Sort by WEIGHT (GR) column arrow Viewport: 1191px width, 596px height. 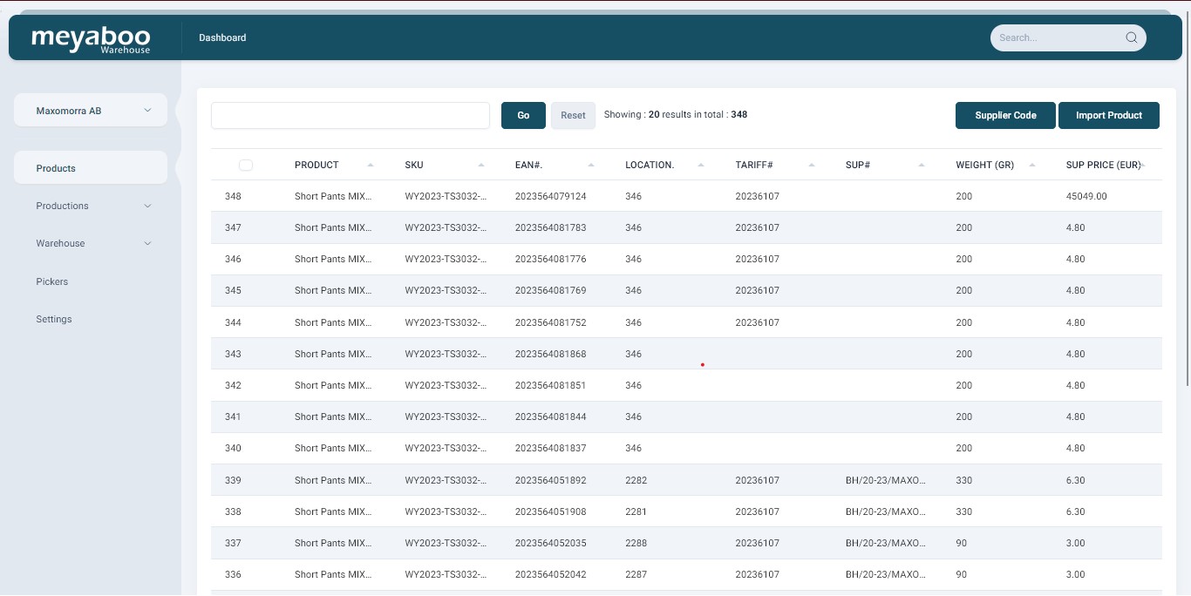tap(1032, 165)
